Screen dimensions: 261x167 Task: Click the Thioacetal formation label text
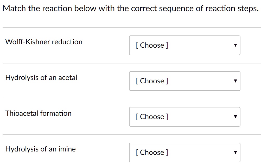click(38, 113)
